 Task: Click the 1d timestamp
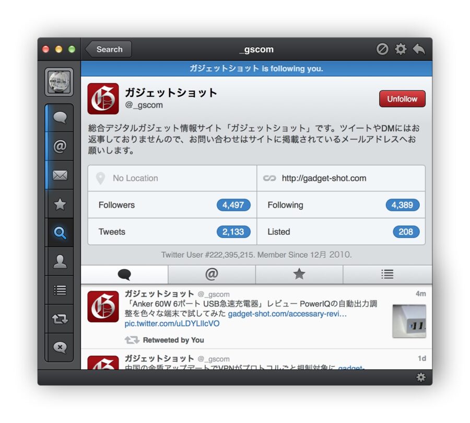(422, 358)
